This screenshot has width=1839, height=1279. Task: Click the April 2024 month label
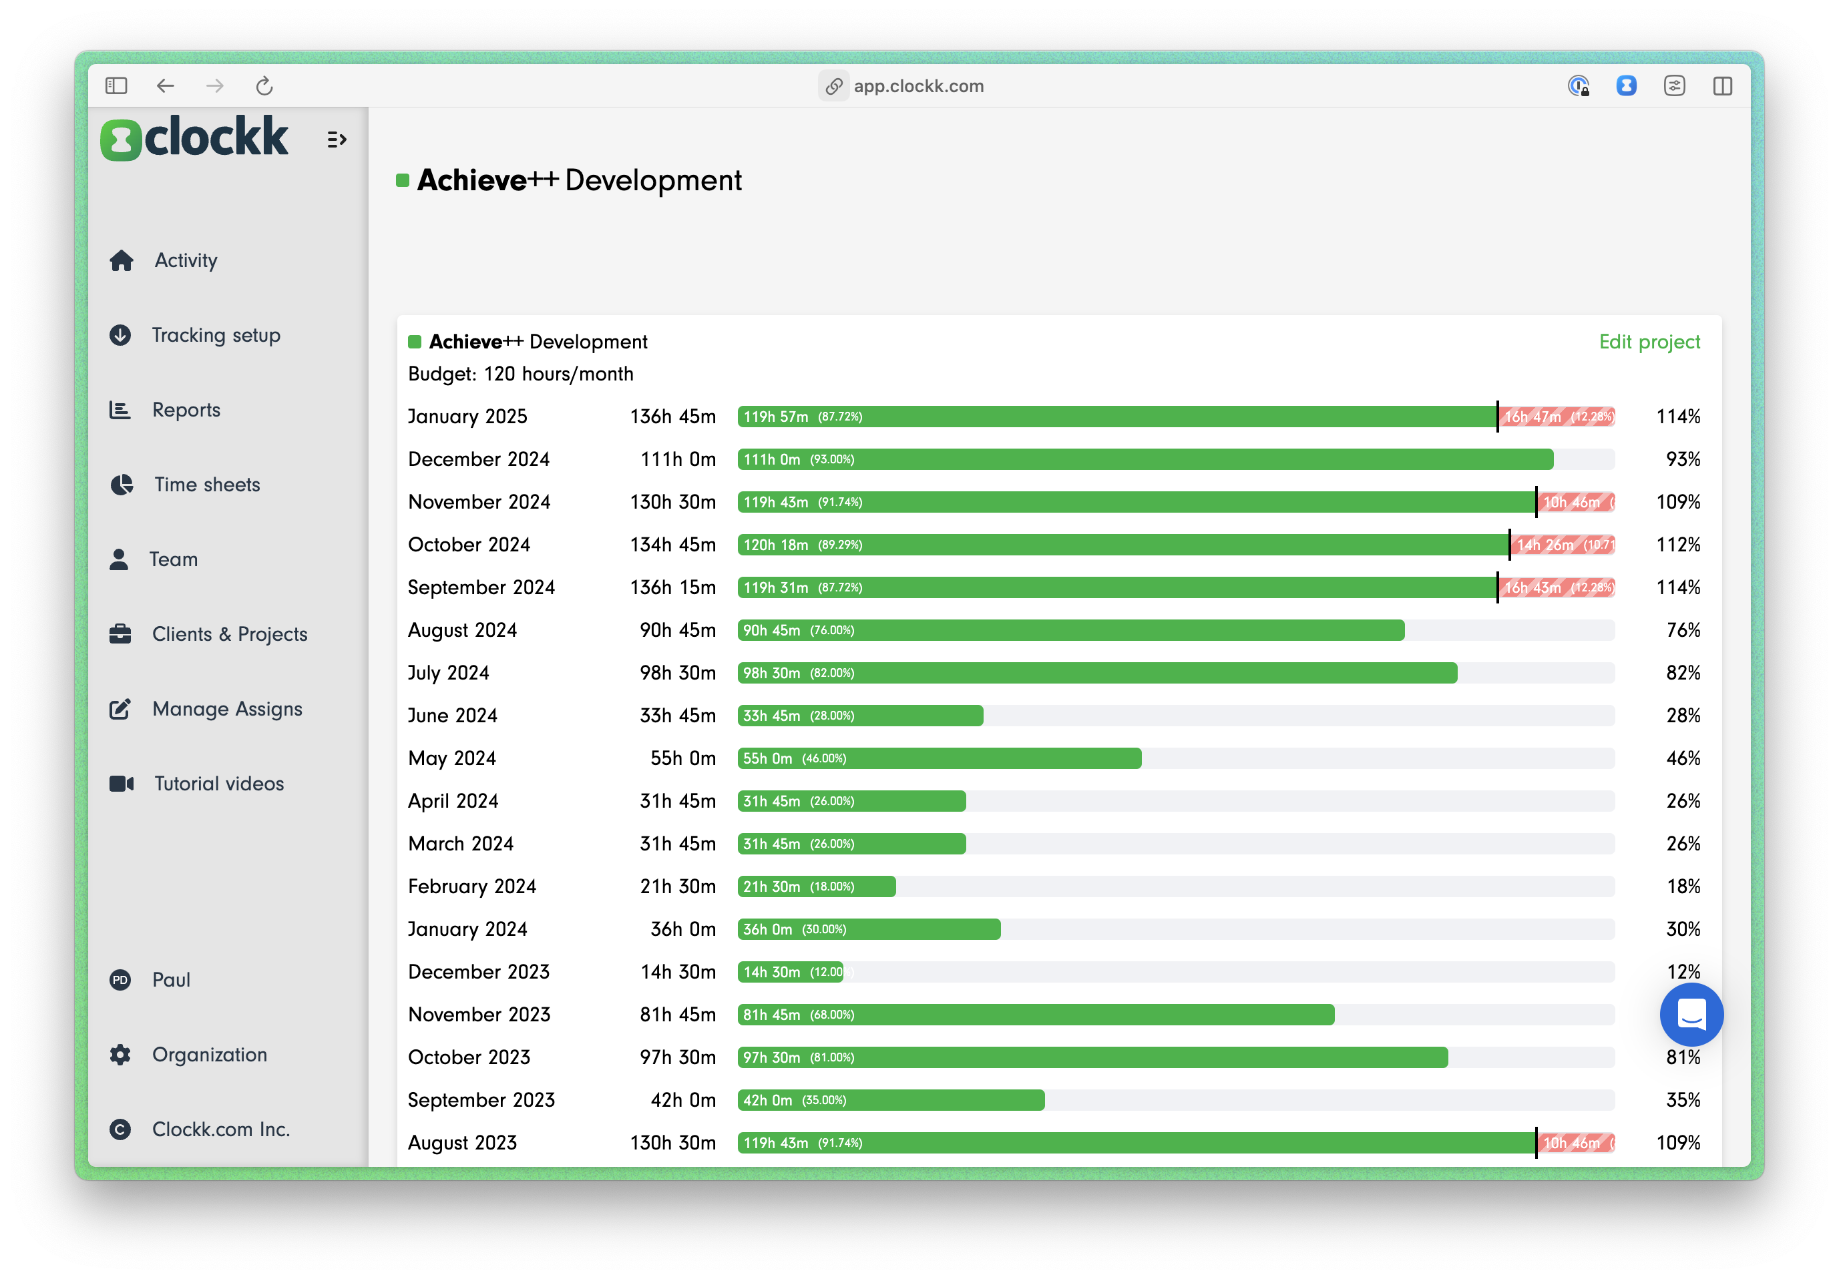[x=453, y=801]
